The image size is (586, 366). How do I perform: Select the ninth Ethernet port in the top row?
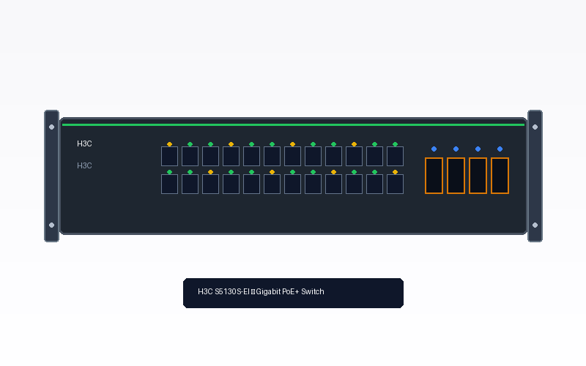click(x=334, y=156)
